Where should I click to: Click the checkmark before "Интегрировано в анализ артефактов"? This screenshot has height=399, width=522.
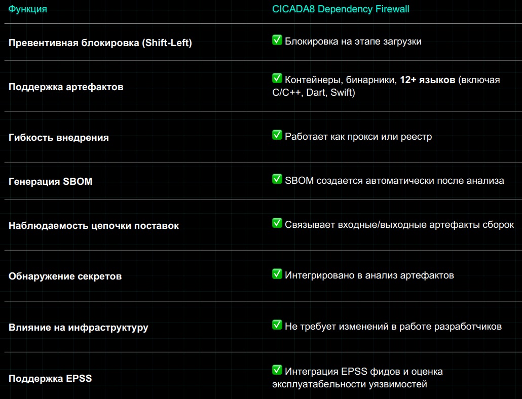277,274
